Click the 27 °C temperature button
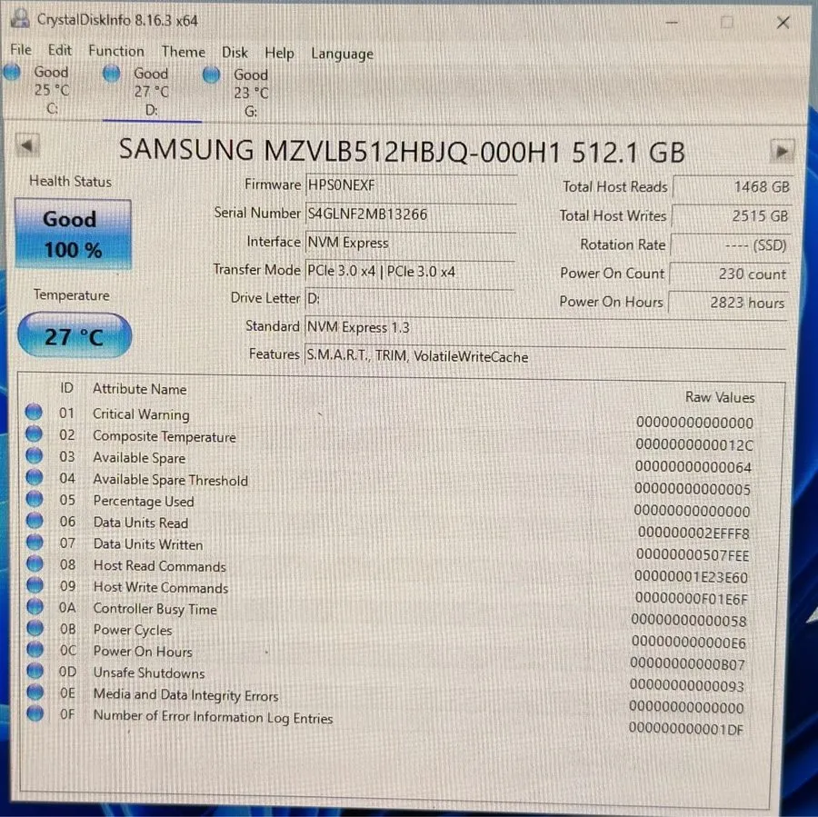818x817 pixels. 75,336
